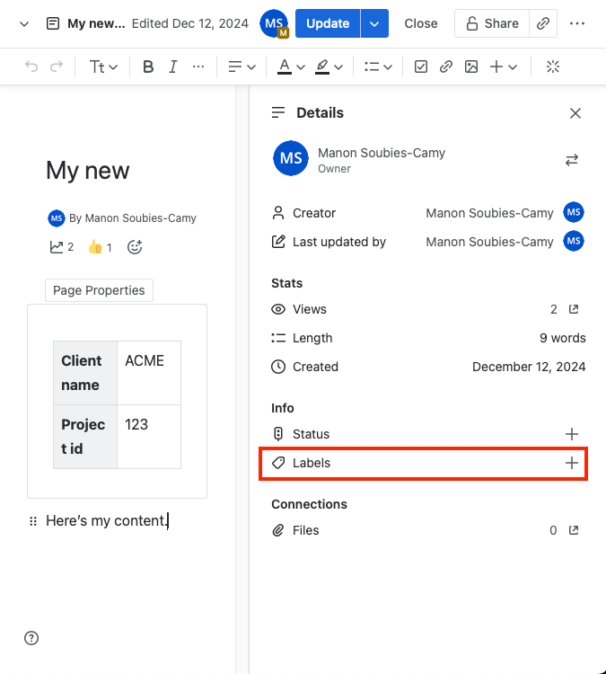Click the 'Client name' table cell

[x=85, y=373]
